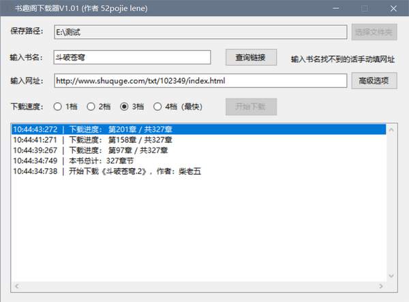Image resolution: width=409 pixels, height=302 pixels.
Task: Select log entry for 第201章 progress
Action: 136,129
